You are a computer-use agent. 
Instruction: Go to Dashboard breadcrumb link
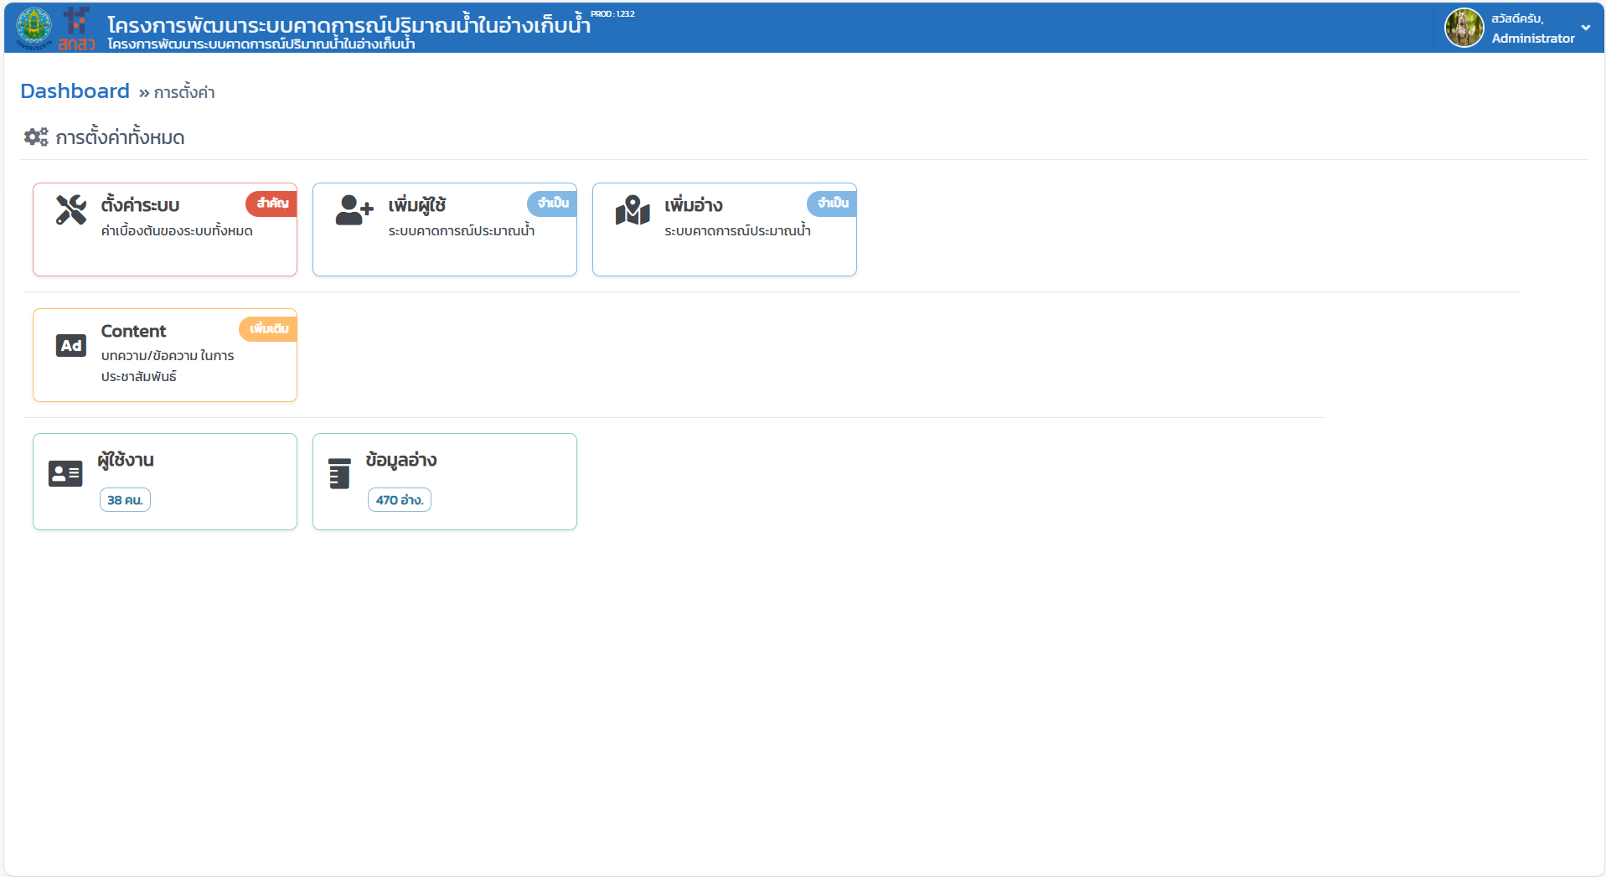tap(75, 91)
